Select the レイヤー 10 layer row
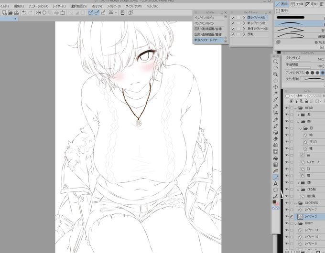Screen dimensions: 325x253 coord(310,237)
